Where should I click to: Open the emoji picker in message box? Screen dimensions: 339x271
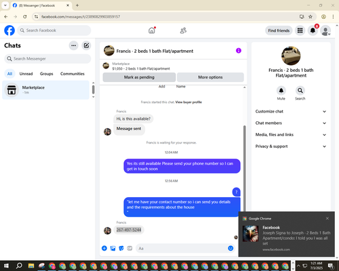231,248
